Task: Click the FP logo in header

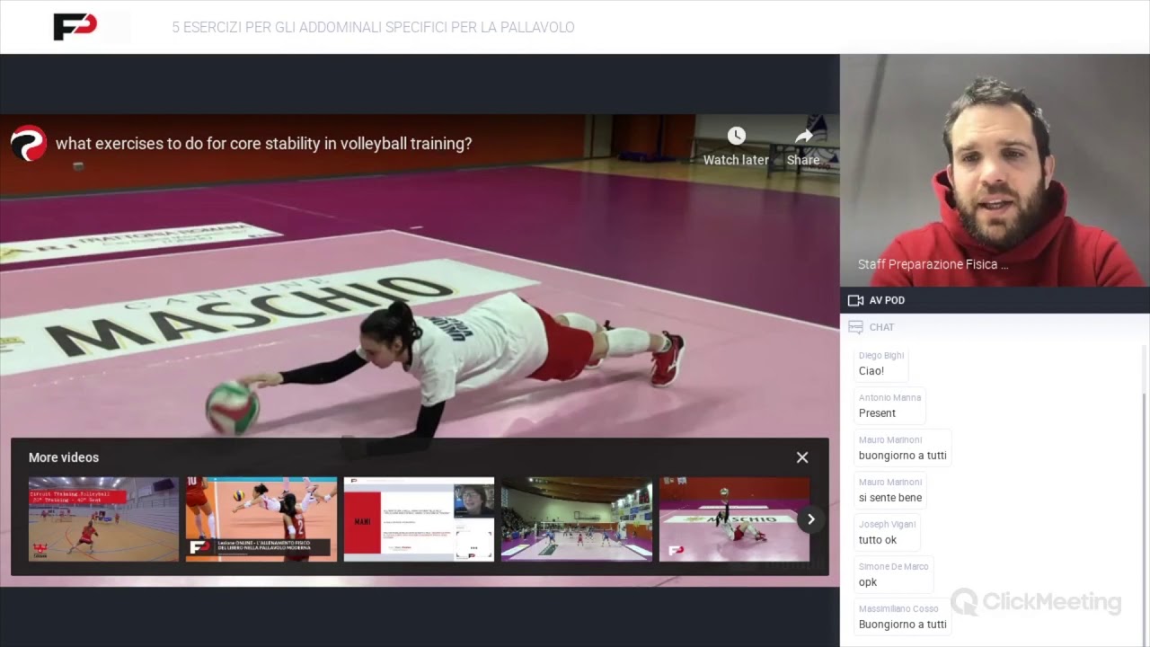Action: (x=75, y=27)
